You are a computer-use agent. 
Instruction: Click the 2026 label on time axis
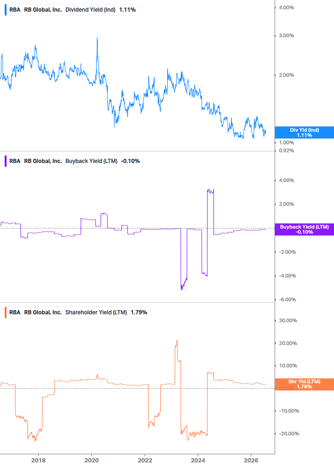[x=252, y=460]
